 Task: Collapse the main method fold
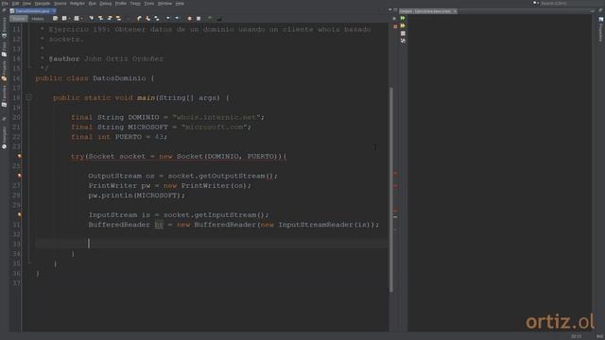pyautogui.click(x=28, y=97)
